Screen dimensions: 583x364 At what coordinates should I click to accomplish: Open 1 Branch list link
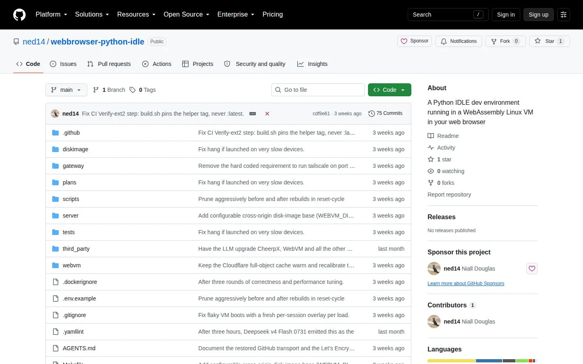click(109, 90)
